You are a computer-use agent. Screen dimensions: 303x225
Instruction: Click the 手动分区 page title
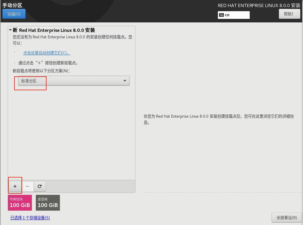click(x=12, y=5)
